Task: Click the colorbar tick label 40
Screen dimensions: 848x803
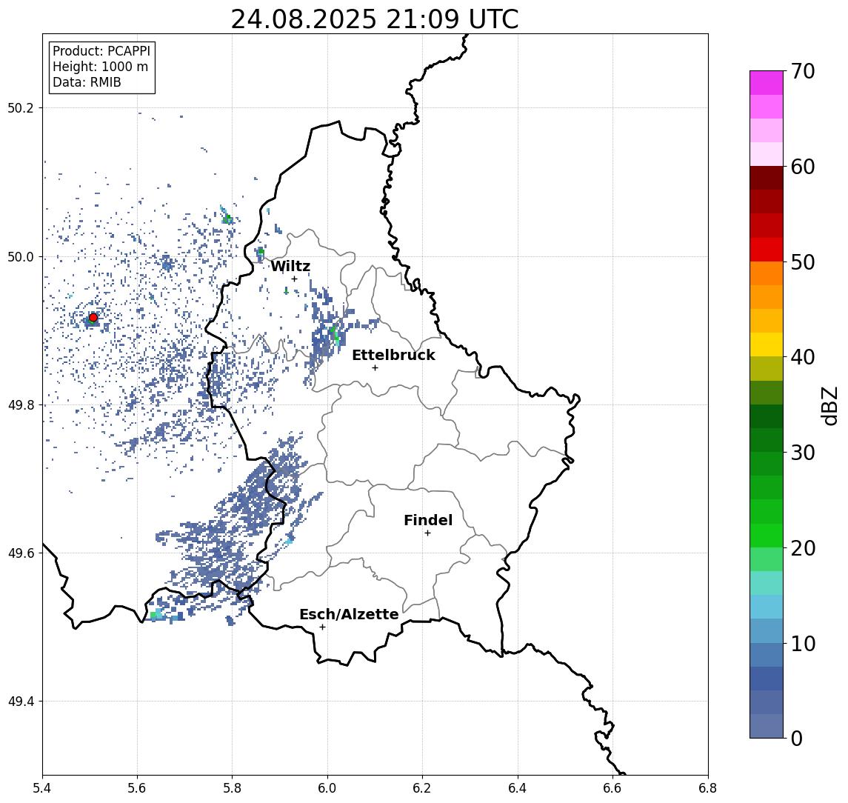Action: pos(802,357)
